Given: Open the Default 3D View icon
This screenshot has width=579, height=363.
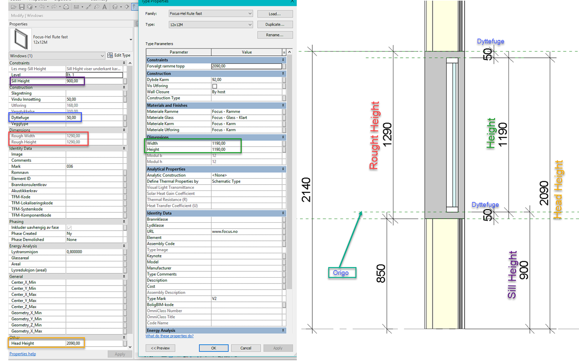Looking at the screenshot, I should pos(115,7).
